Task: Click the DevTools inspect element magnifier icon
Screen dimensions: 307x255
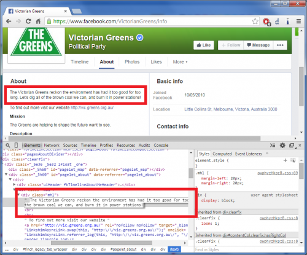Action: tap(8, 145)
